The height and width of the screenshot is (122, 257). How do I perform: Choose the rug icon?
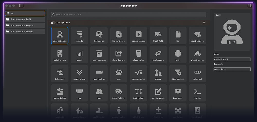(x=79, y=93)
